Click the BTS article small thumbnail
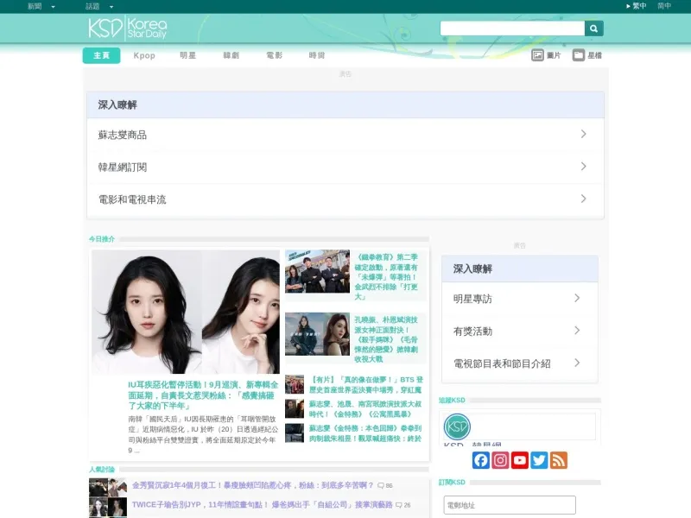The width and height of the screenshot is (691, 518). (x=295, y=384)
